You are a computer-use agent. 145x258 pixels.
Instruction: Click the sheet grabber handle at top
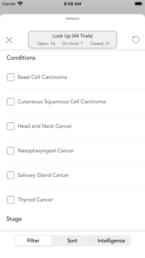tap(72, 19)
